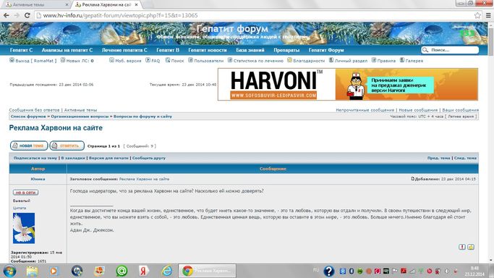
Task: Click the Harvoni advertisement banner
Action: tap(348, 85)
